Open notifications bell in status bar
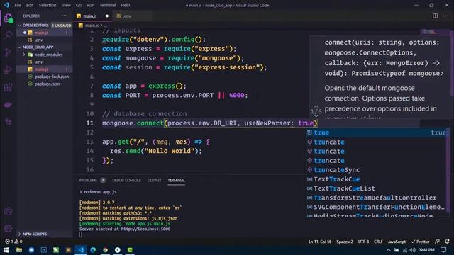Screen dimensions: 454x255 pos(448,242)
